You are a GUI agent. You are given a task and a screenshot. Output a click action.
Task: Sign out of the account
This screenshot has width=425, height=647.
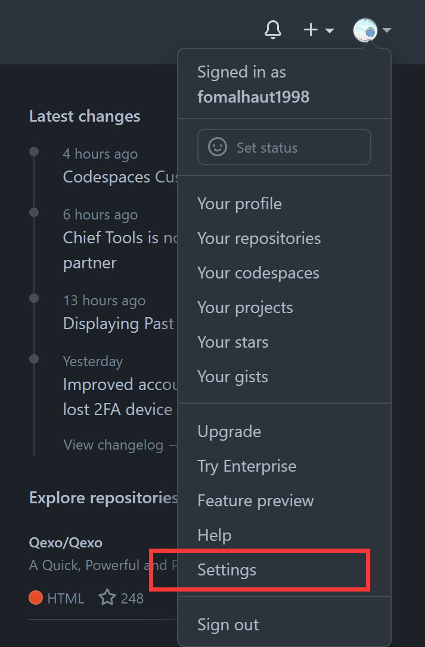(x=228, y=625)
